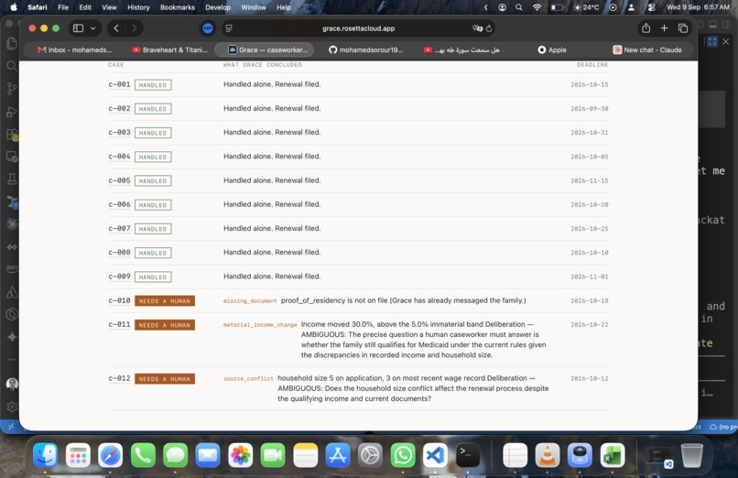Click the c-005 case link
This screenshot has width=738, height=478.
click(119, 180)
